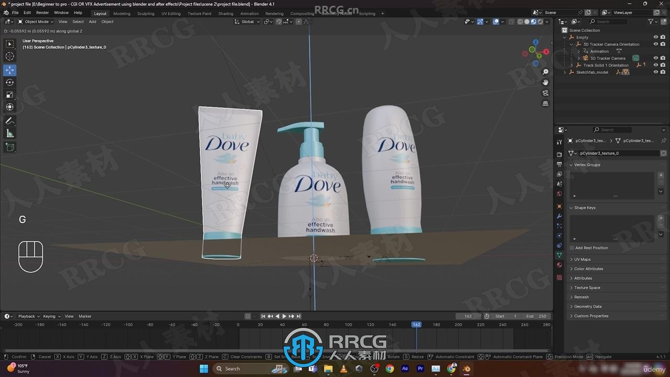Hide Track Solid 1 Orientation eye icon
Viewport: 670px width, 377px height.
[655, 65]
